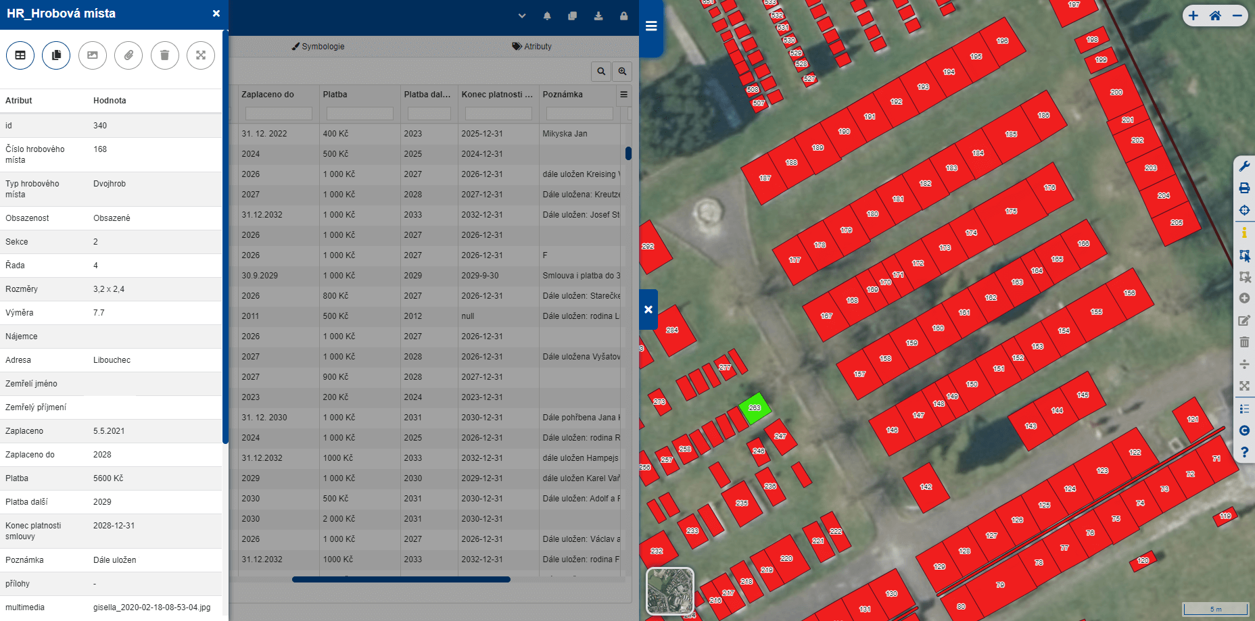Click the overview map thumbnail
The height and width of the screenshot is (621, 1255).
670,591
